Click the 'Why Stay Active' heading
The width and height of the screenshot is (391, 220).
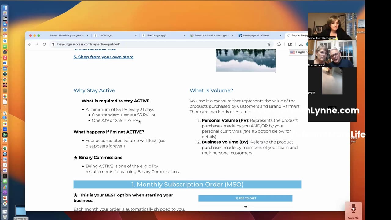point(94,90)
